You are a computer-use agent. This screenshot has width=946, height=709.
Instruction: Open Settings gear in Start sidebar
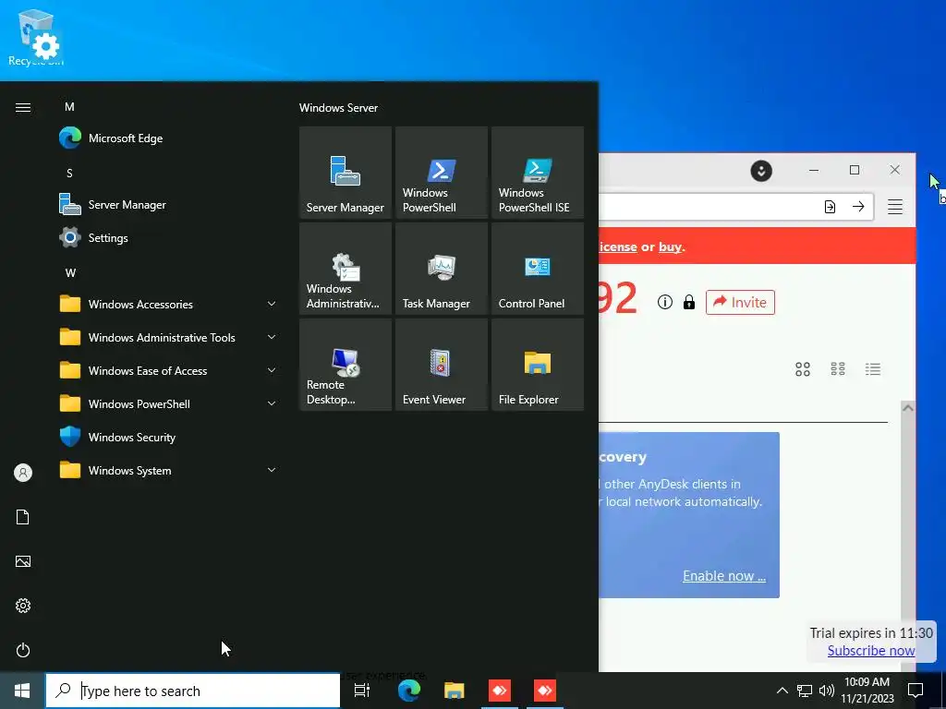(23, 606)
